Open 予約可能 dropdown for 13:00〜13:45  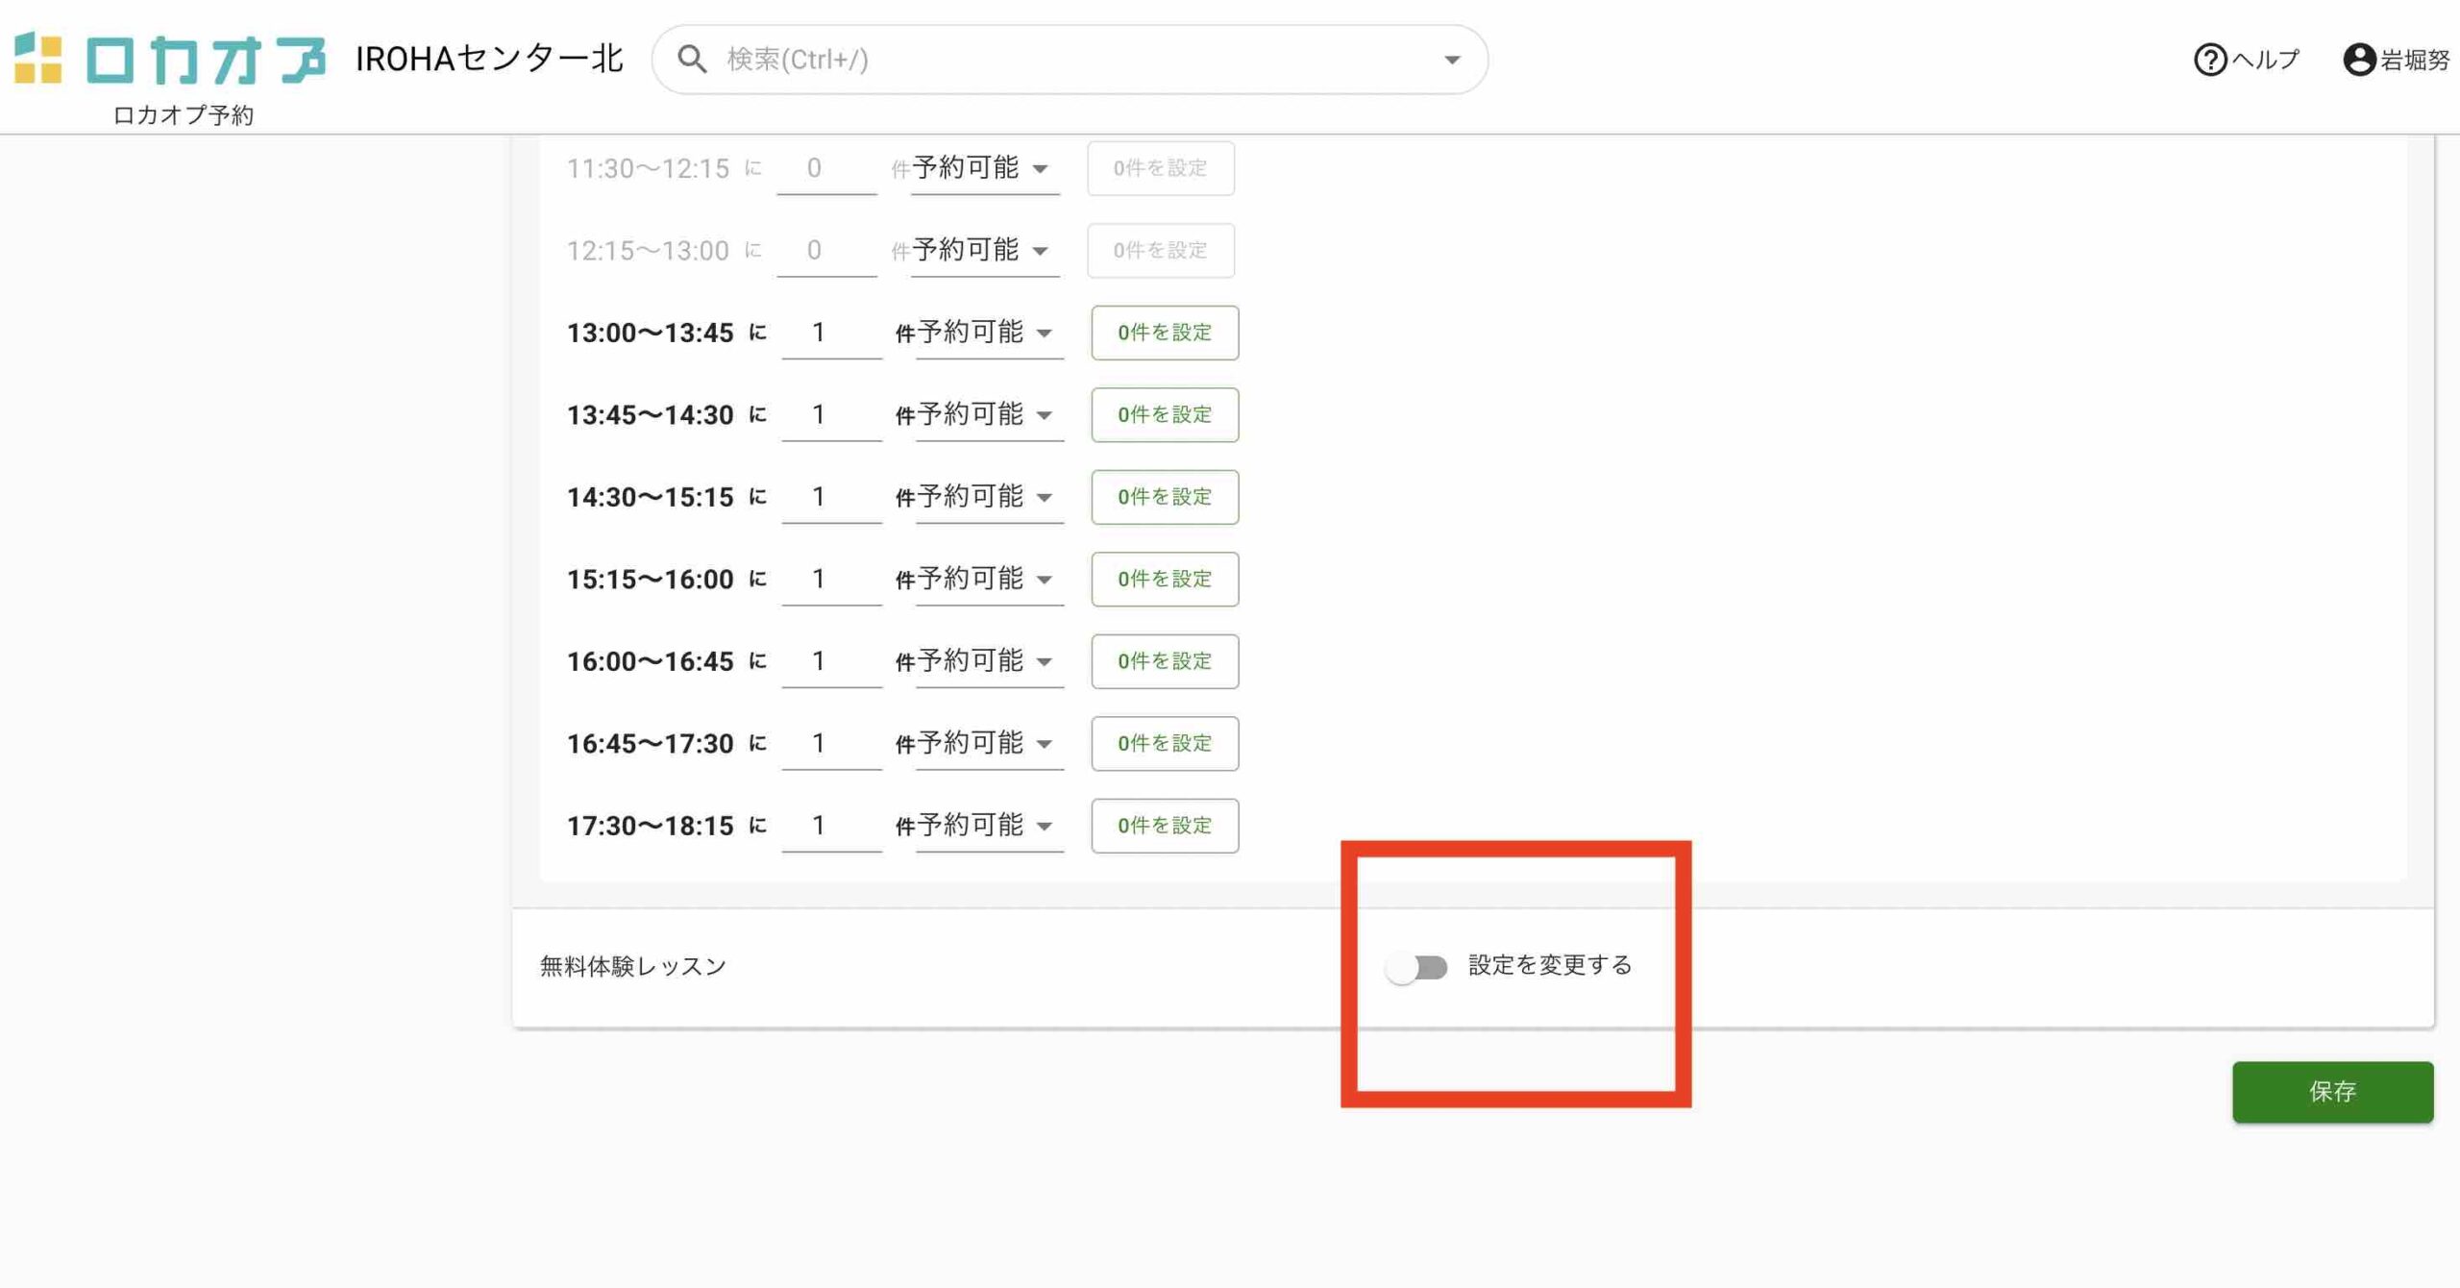tap(989, 333)
